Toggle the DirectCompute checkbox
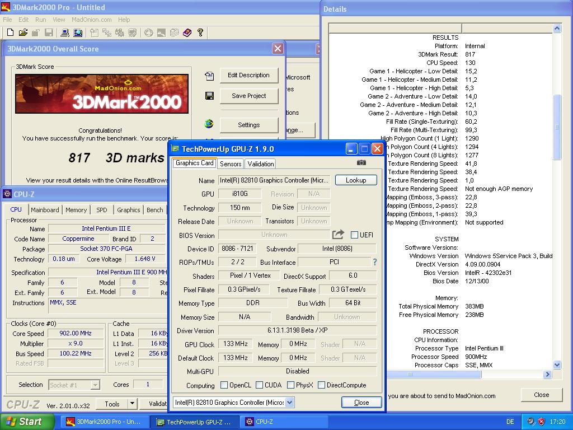 (x=322, y=385)
